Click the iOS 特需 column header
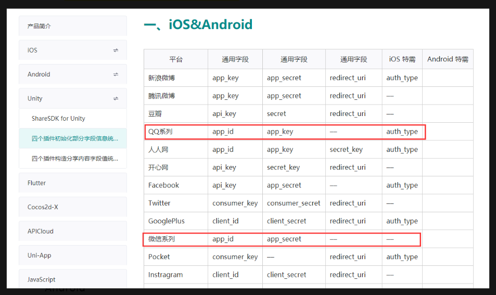Viewport: 496px width, 295px height. tap(402, 59)
